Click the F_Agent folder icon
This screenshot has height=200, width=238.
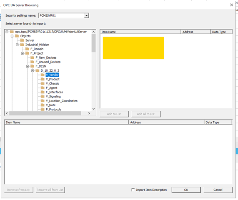point(43,88)
